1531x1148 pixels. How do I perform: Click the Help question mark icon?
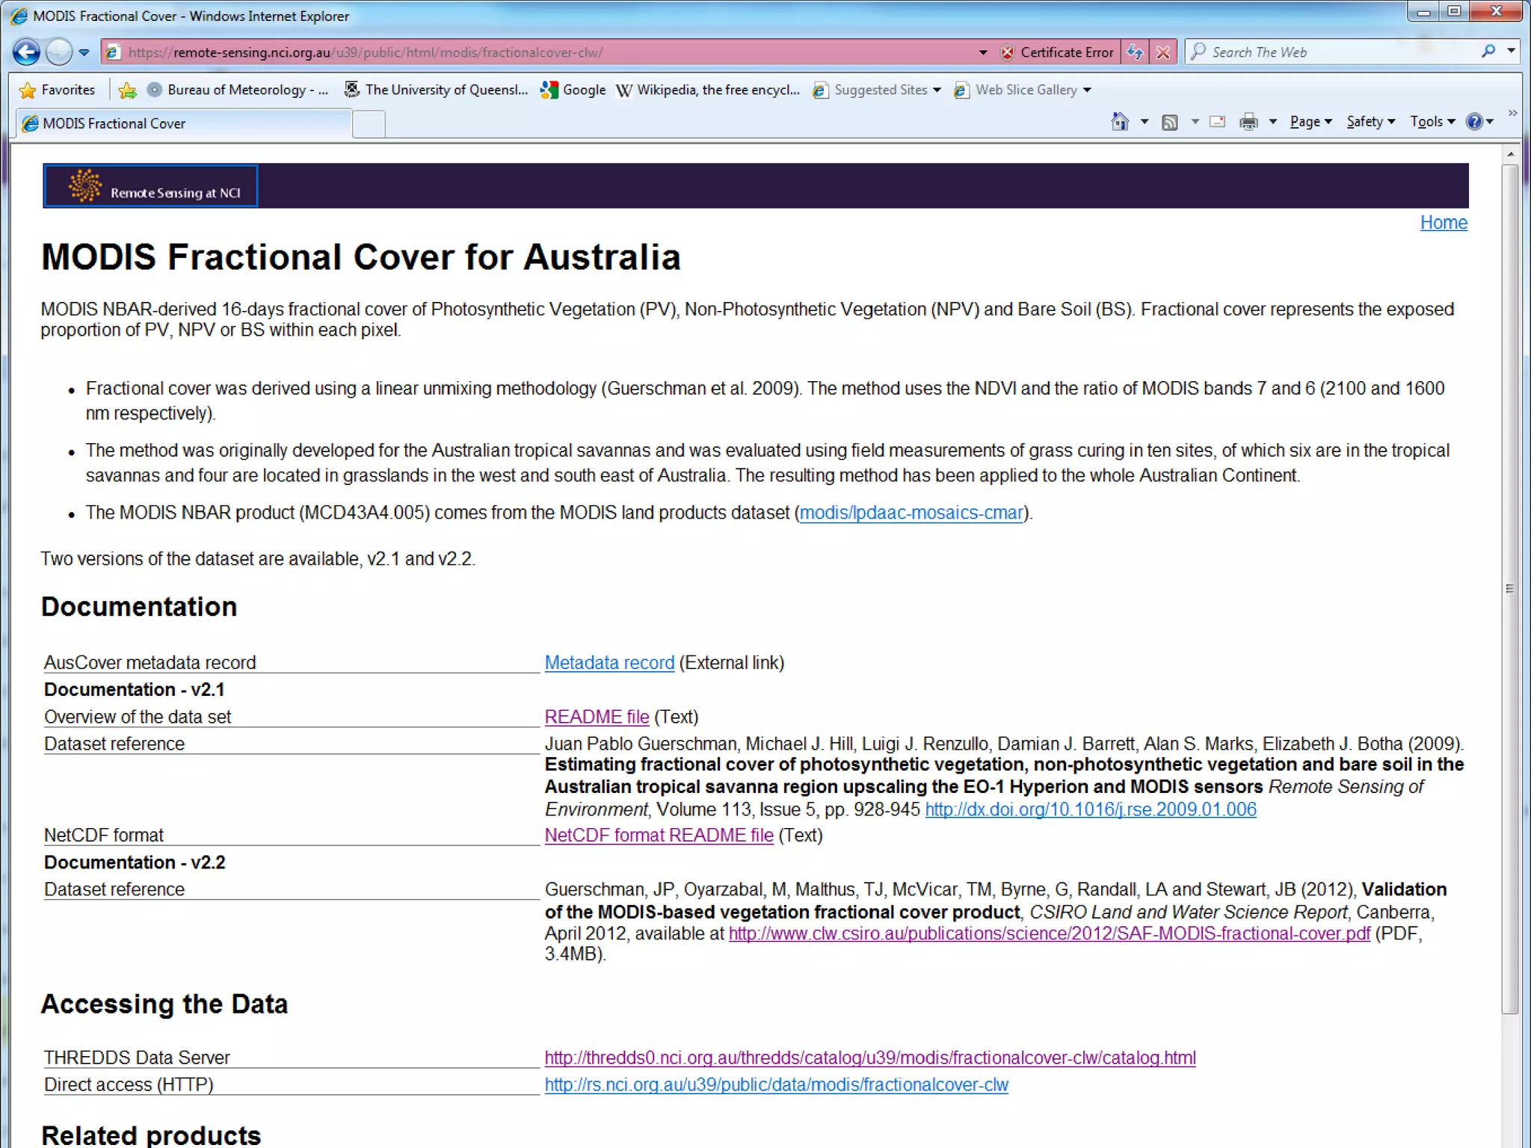[x=1474, y=122]
